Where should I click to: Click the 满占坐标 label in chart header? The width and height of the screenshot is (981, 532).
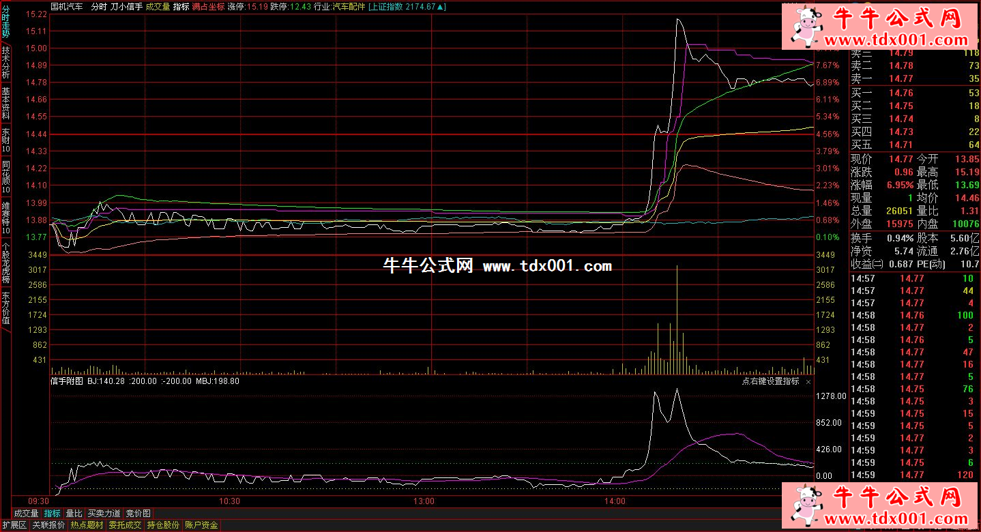(x=207, y=7)
